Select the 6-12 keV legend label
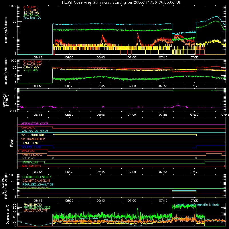The width and height of the screenshot is (229, 229). tap(31, 10)
